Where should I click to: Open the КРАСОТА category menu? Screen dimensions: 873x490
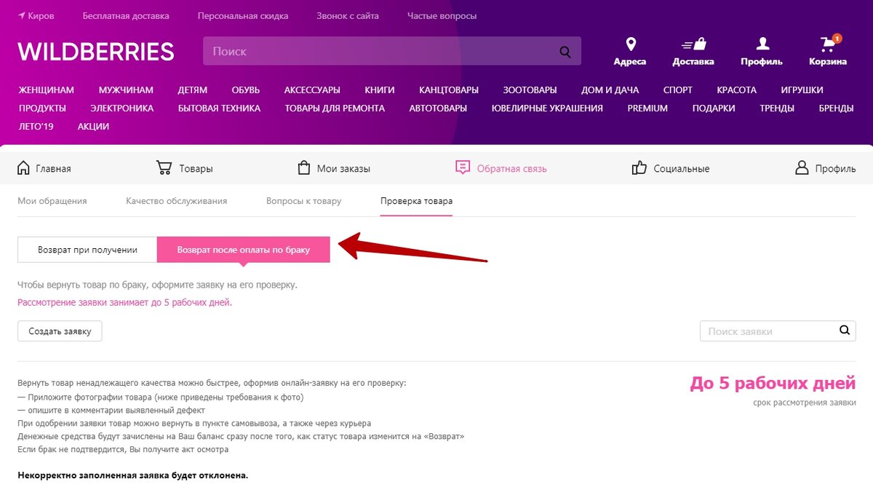pyautogui.click(x=736, y=90)
